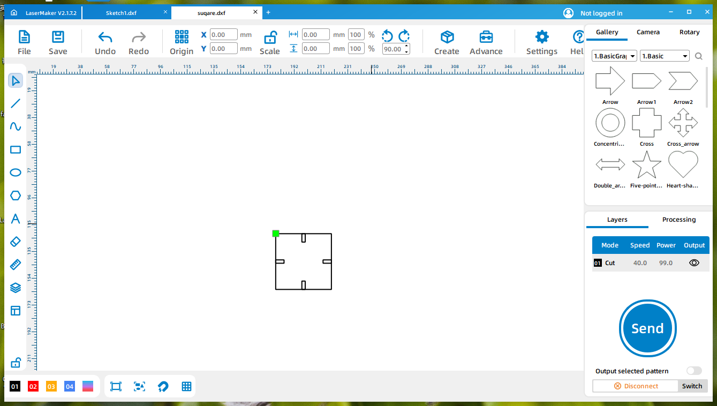717x406 pixels.
Task: Select the Text tool
Action: (x=16, y=219)
